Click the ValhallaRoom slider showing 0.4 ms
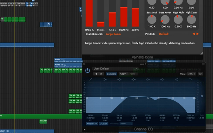 click(x=101, y=13)
